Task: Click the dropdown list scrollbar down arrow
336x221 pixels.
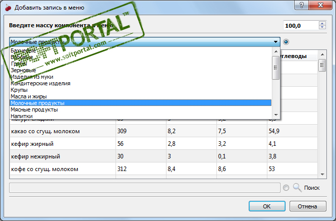Action: click(x=275, y=116)
